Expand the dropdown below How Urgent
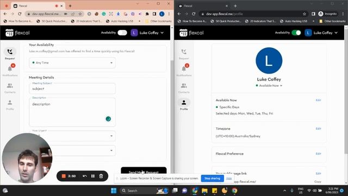The height and width of the screenshot is (196, 348). point(72,150)
